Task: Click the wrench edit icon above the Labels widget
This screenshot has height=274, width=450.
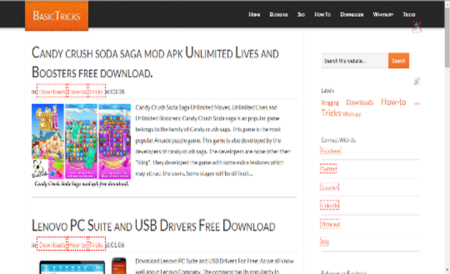Action: pyautogui.click(x=417, y=81)
